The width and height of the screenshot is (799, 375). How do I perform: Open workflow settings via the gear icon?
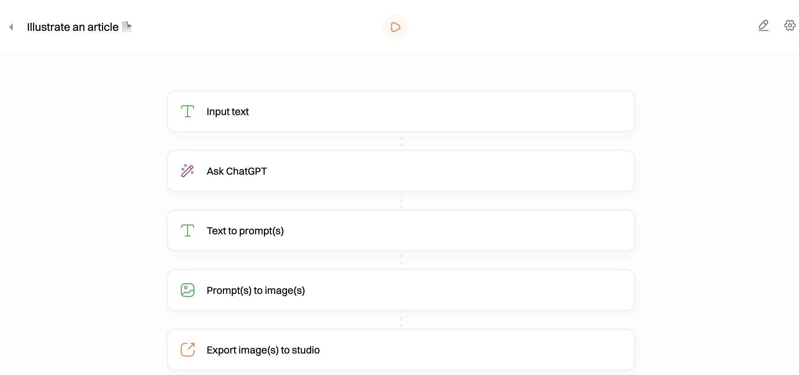(790, 25)
